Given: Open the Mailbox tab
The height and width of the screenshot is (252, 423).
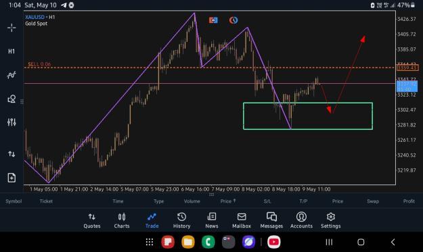Looking at the screenshot, I should 242,220.
